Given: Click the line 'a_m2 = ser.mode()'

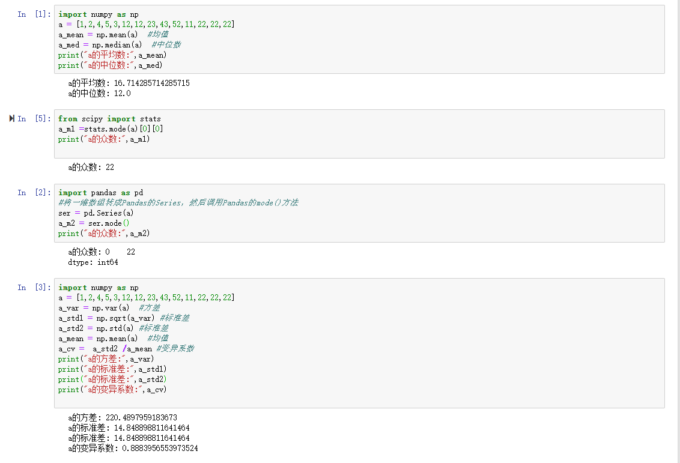Looking at the screenshot, I should 94,223.
